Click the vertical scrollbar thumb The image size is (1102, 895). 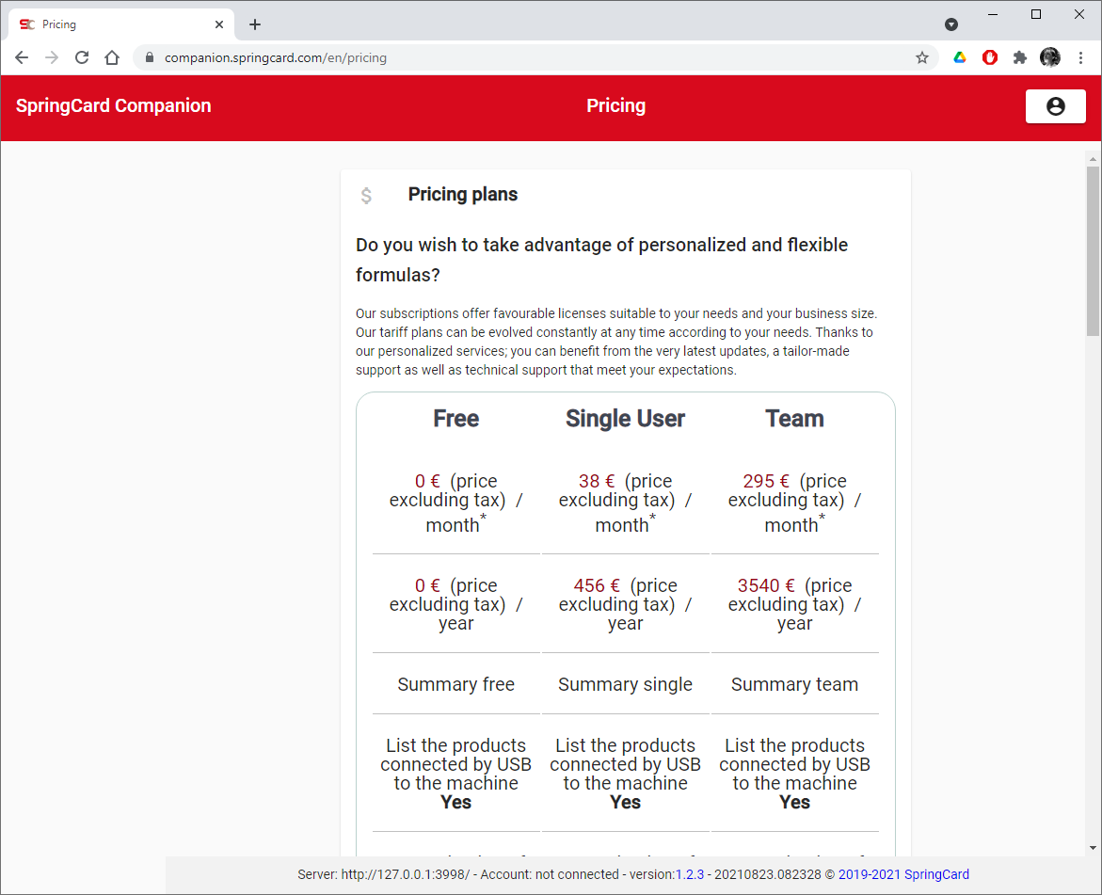[1092, 245]
